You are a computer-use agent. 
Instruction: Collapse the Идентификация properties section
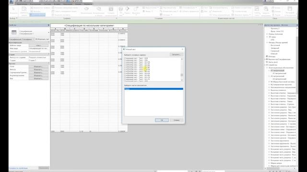49,43
